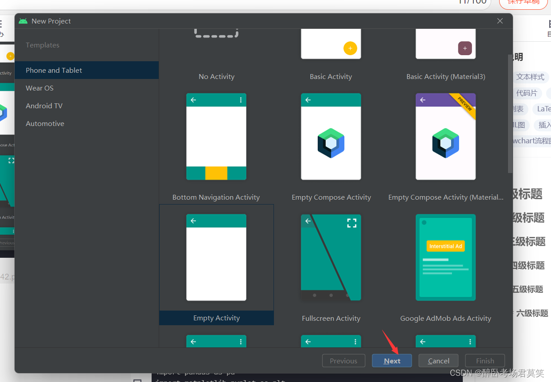
Task: Click the Basic Activity (Material3) label
Action: (x=445, y=76)
